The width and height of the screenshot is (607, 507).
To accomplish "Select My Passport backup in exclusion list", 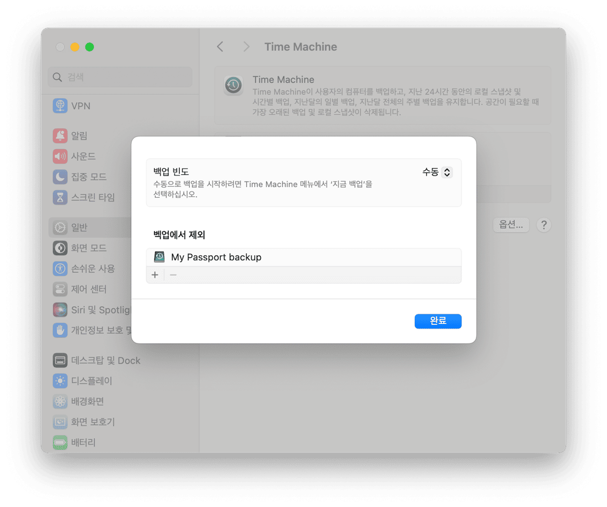I will (216, 257).
